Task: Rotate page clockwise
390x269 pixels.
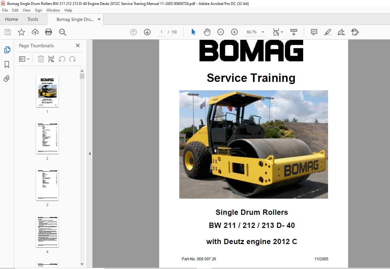Action: 73,59
